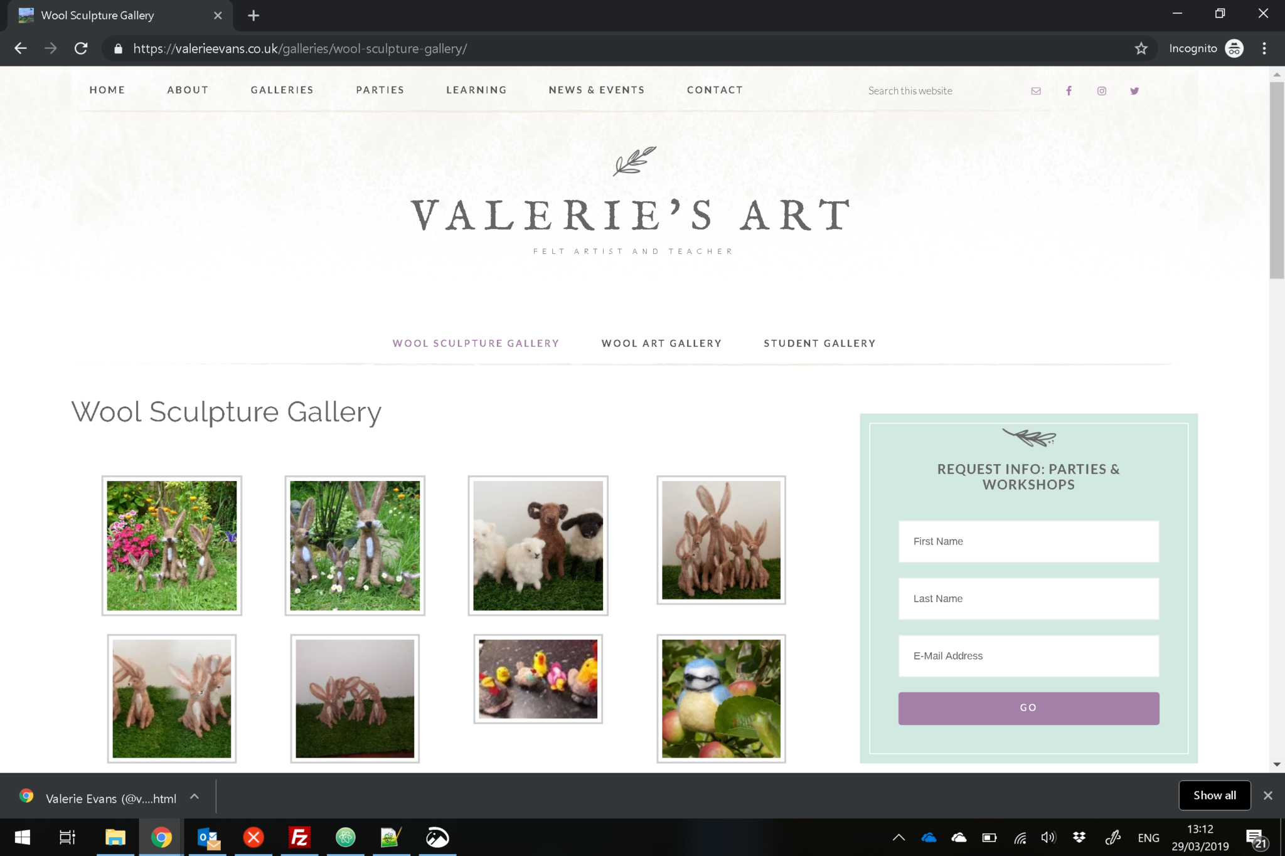Click the ducklings wool sculpture thumbnail
The height and width of the screenshot is (856, 1285).
pyautogui.click(x=538, y=679)
